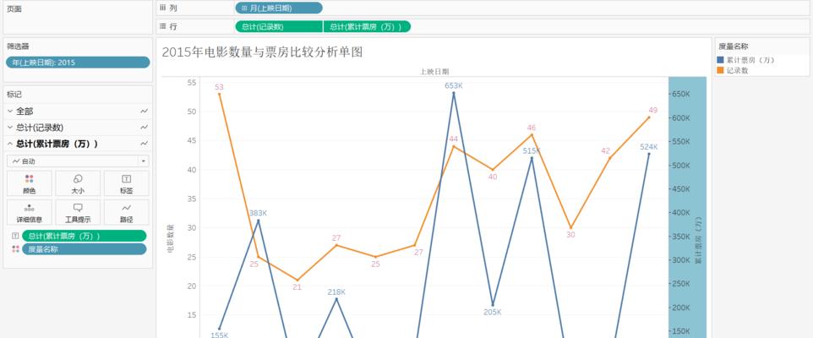Click the 53 data label on orange line

pos(219,86)
